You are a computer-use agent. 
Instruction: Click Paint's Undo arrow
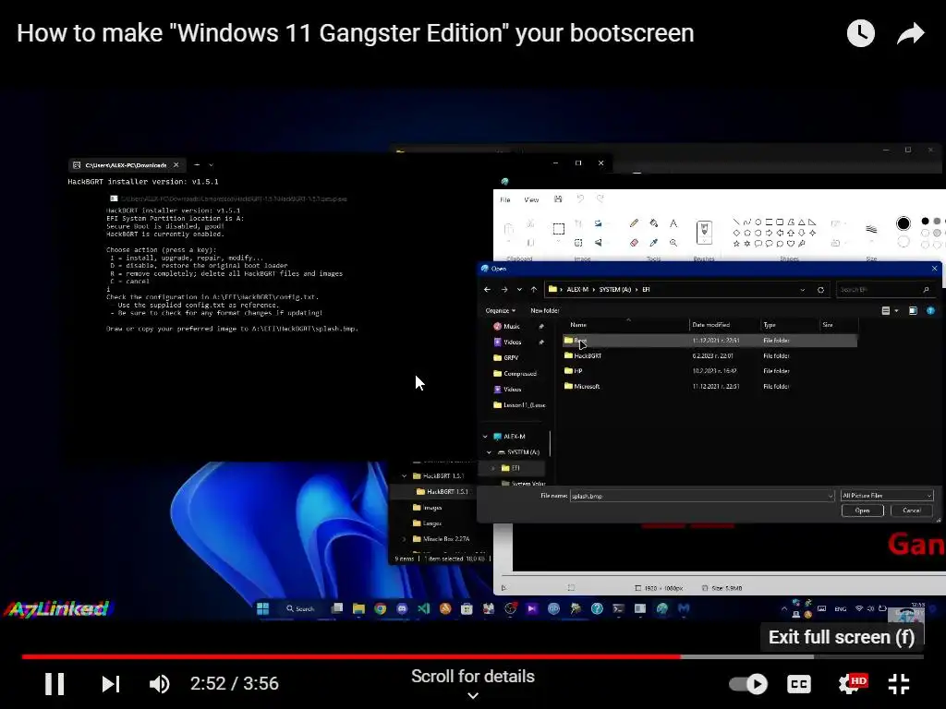(580, 199)
